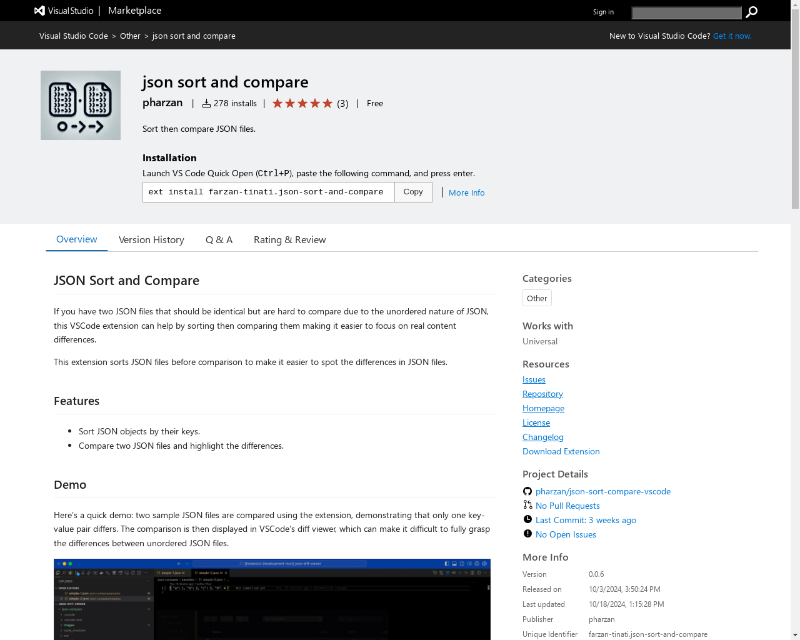
Task: Open the json sort and compare extension icon
Action: [81, 105]
